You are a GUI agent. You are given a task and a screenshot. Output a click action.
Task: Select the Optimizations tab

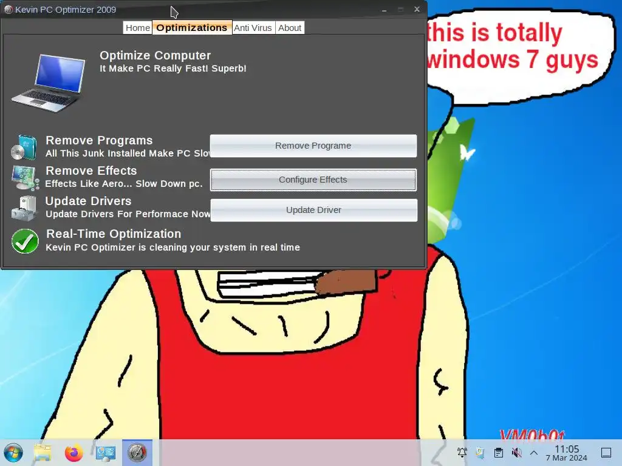192,28
